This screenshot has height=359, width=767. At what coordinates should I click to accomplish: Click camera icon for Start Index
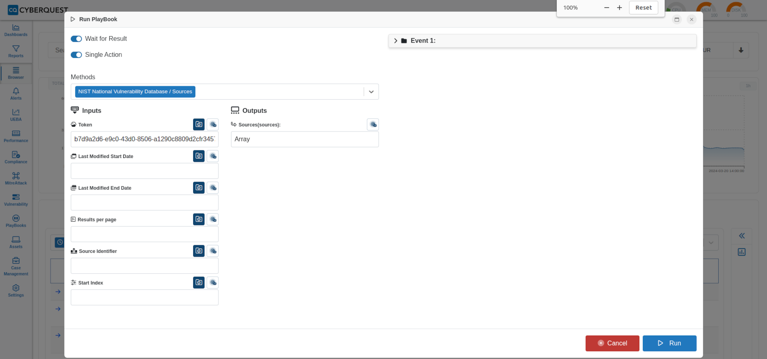[x=199, y=282]
